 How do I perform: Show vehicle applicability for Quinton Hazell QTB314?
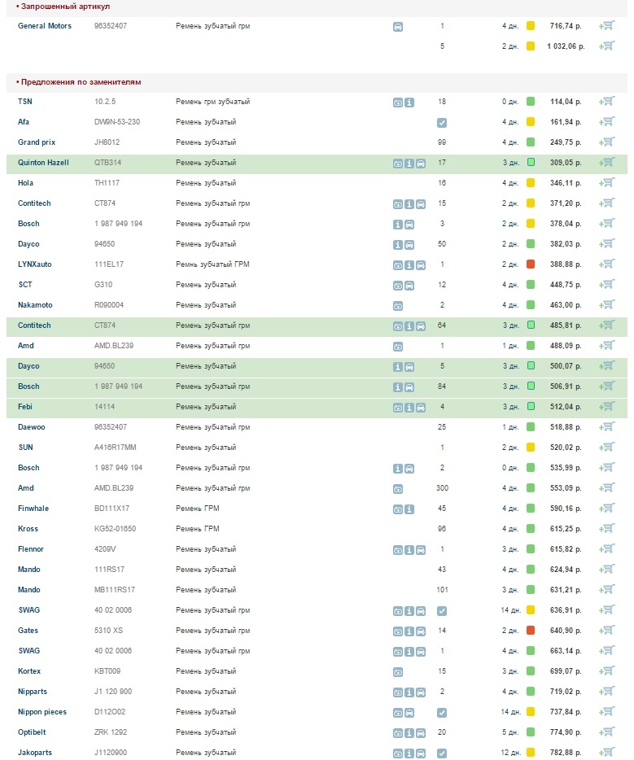pos(421,164)
